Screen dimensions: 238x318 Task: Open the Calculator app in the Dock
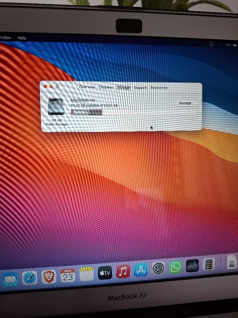(209, 264)
